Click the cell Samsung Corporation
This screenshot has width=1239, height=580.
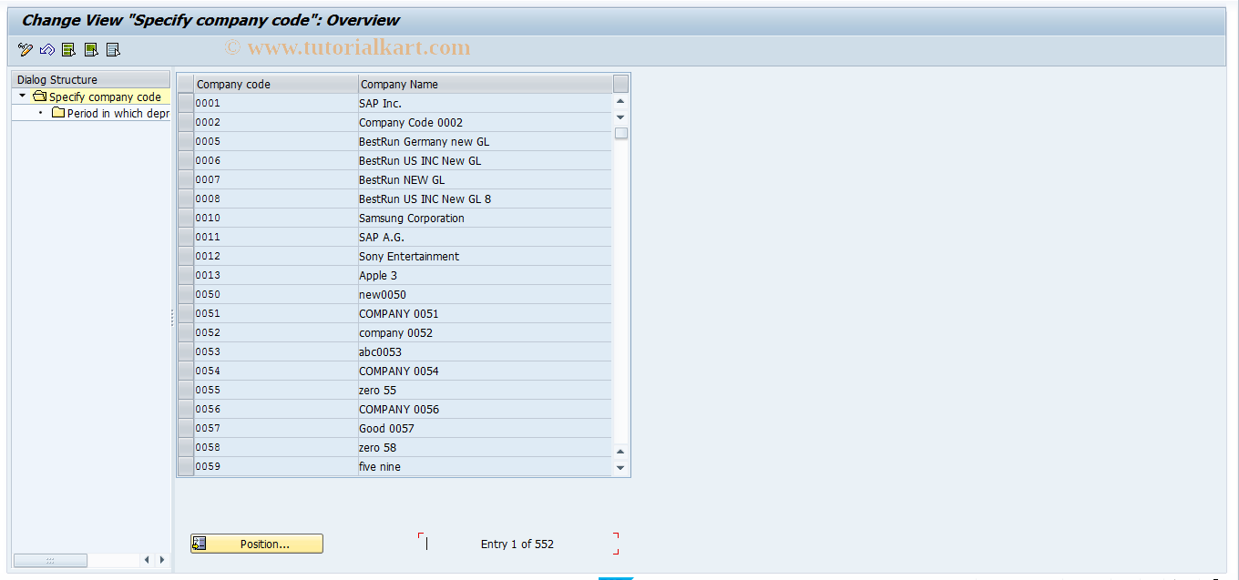[x=485, y=218]
